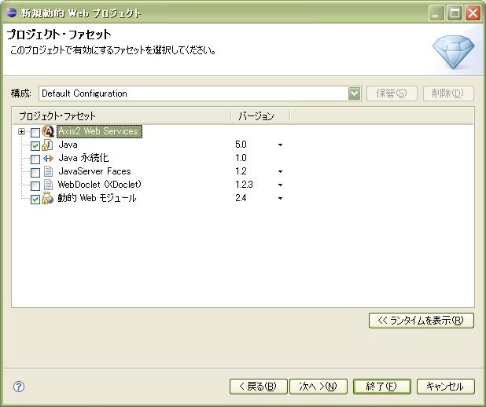Enable the JavaServer Faces checkbox

[35, 172]
